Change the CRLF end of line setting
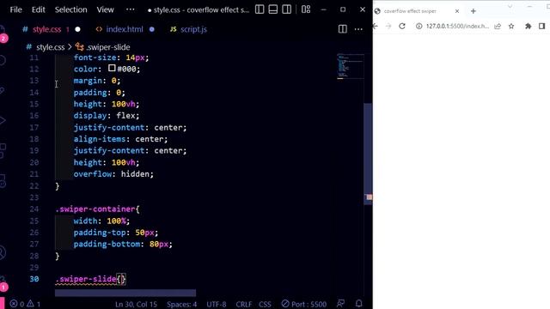This screenshot has height=309, width=550. coord(244,304)
